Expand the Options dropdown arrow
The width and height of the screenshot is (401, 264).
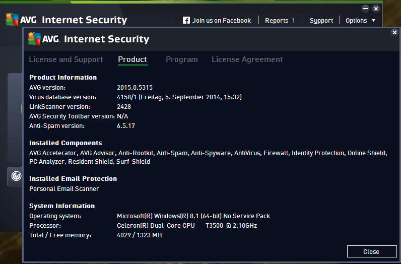coord(373,21)
